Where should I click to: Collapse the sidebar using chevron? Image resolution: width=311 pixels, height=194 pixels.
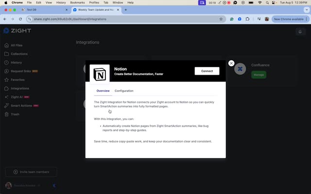point(54,185)
